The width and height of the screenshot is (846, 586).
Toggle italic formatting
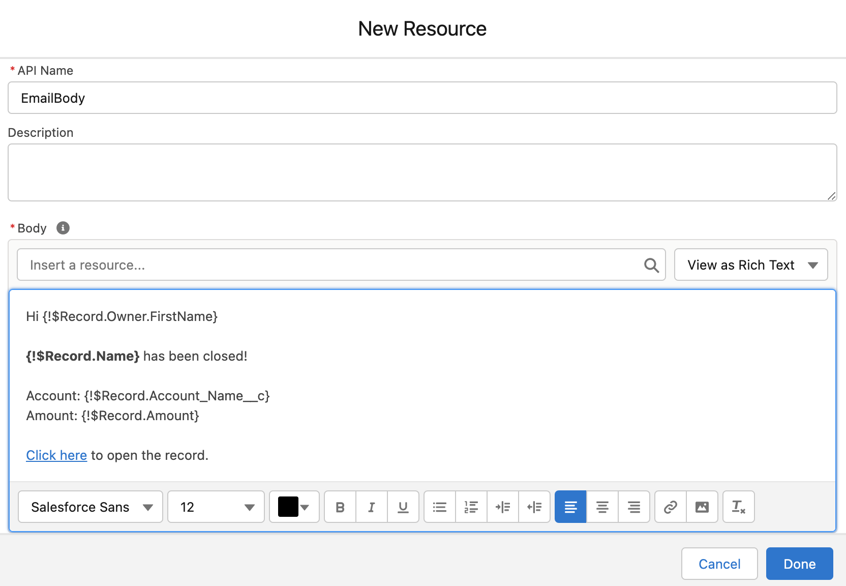coord(371,507)
